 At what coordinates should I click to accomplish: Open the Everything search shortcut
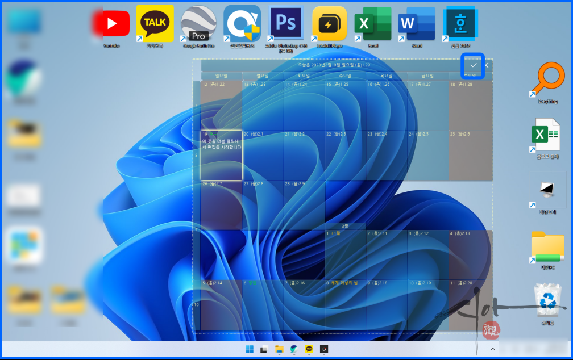pyautogui.click(x=547, y=82)
